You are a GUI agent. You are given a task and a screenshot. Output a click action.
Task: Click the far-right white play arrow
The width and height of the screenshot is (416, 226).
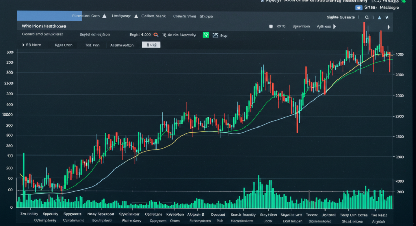(388, 27)
